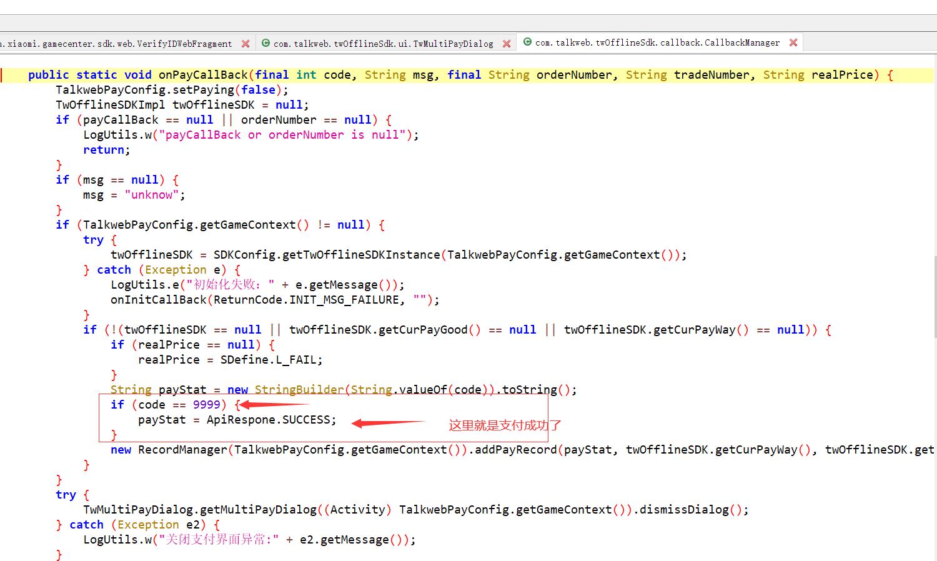Click the onInitCallBack(ReturnCode.INIT_MSG_FAILURE) line
This screenshot has height=561, width=937.
click(x=275, y=300)
